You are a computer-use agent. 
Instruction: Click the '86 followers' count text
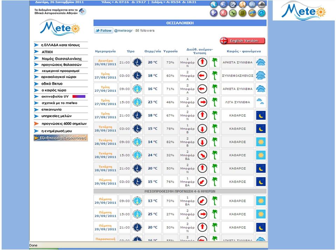145,31
